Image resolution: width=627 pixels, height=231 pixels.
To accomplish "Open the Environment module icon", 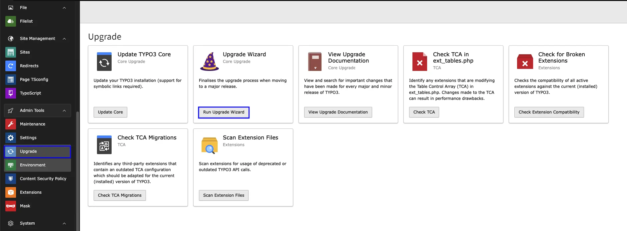I will 11,165.
